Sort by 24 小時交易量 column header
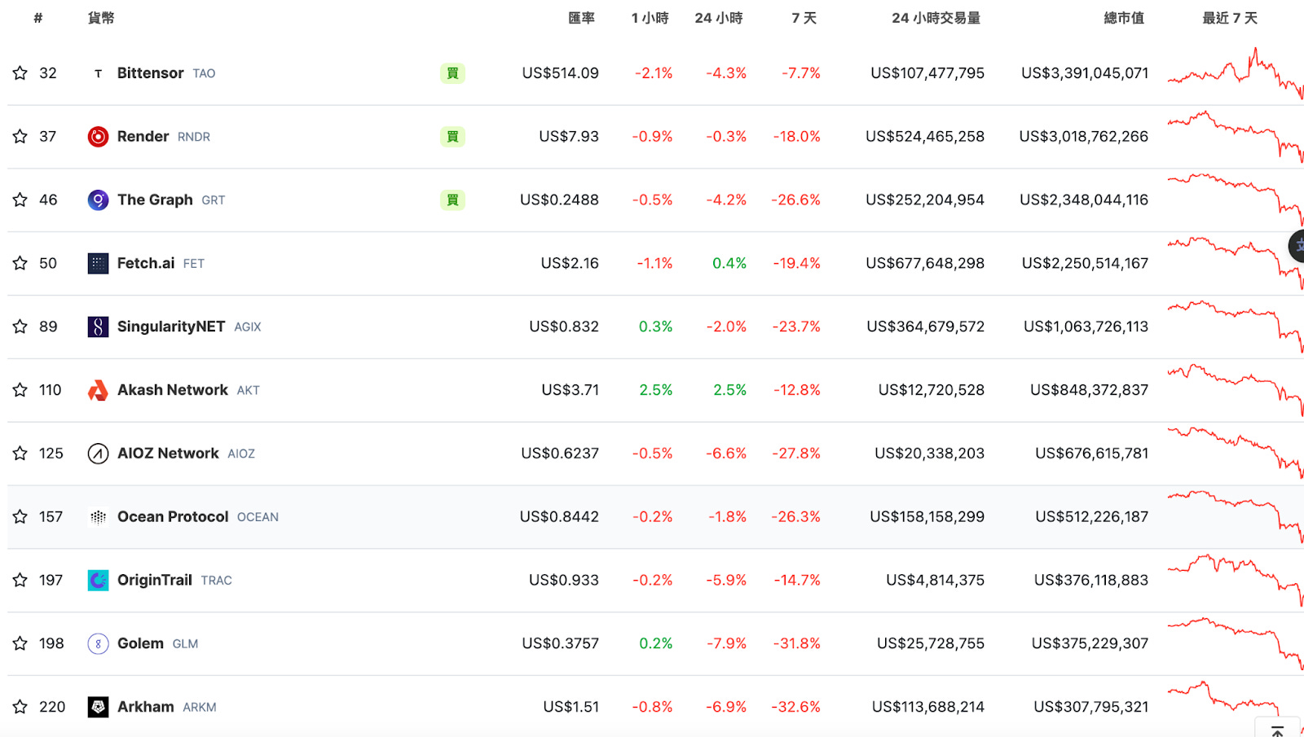Screen dimensions: 1304x737 pyautogui.click(x=936, y=18)
